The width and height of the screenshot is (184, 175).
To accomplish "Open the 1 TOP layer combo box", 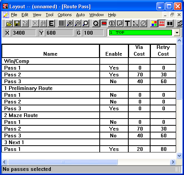I will [143, 33].
